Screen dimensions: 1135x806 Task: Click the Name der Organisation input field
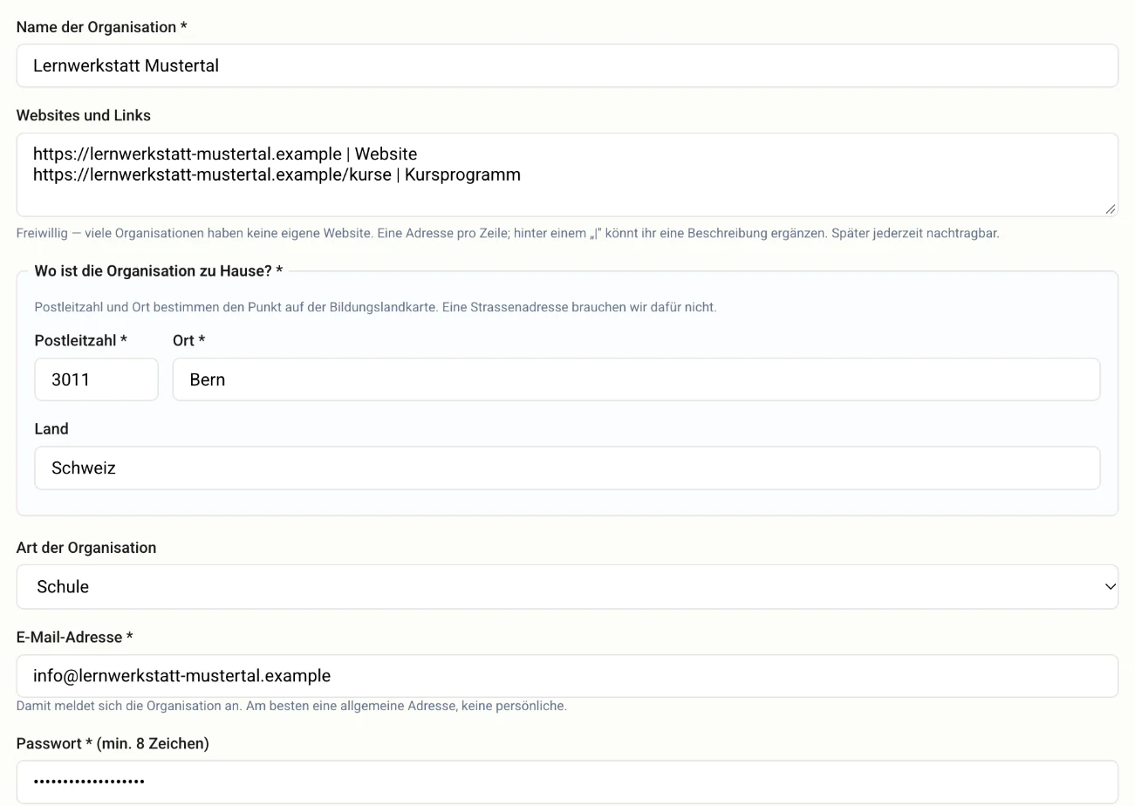tap(567, 65)
